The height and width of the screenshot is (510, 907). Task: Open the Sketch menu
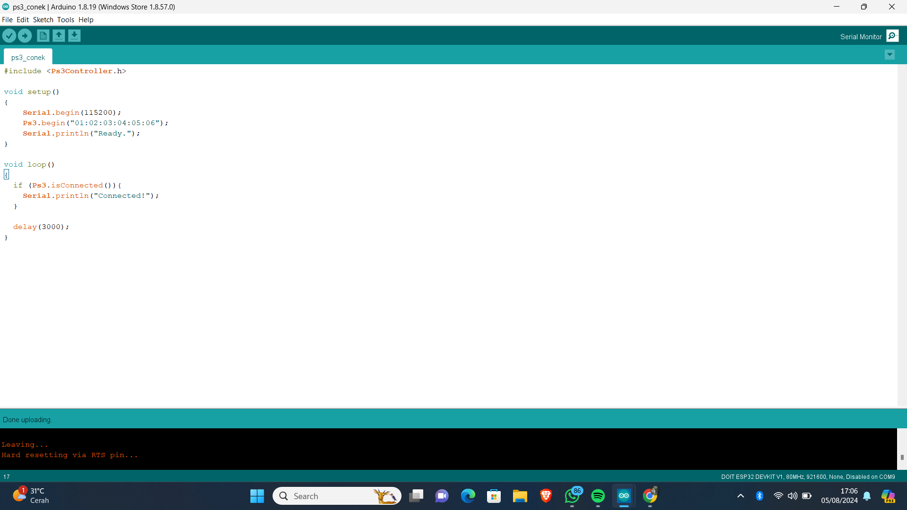(43, 20)
